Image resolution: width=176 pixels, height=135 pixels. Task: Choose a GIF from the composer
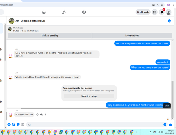[x=23, y=124]
